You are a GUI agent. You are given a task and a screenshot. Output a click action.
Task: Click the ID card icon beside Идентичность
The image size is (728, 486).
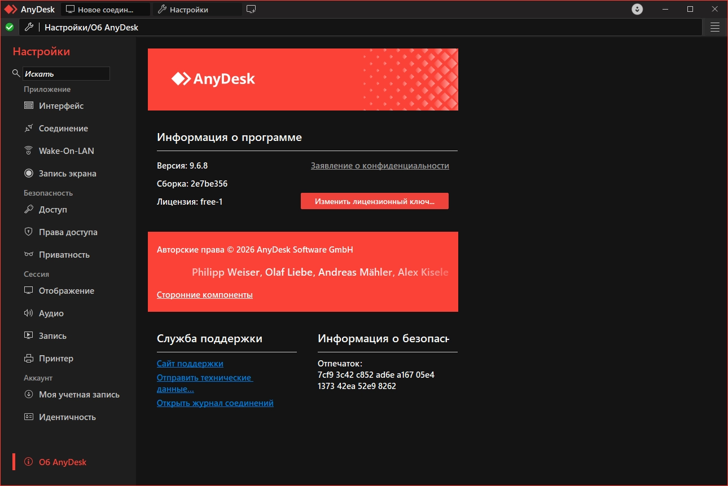pos(29,417)
